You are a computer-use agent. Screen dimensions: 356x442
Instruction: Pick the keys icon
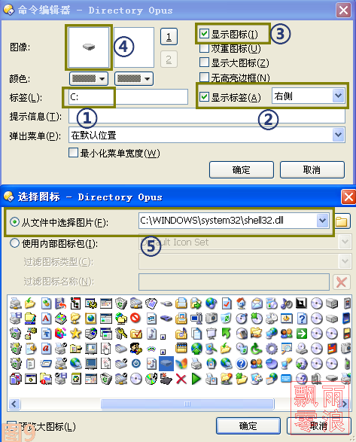point(121,334)
